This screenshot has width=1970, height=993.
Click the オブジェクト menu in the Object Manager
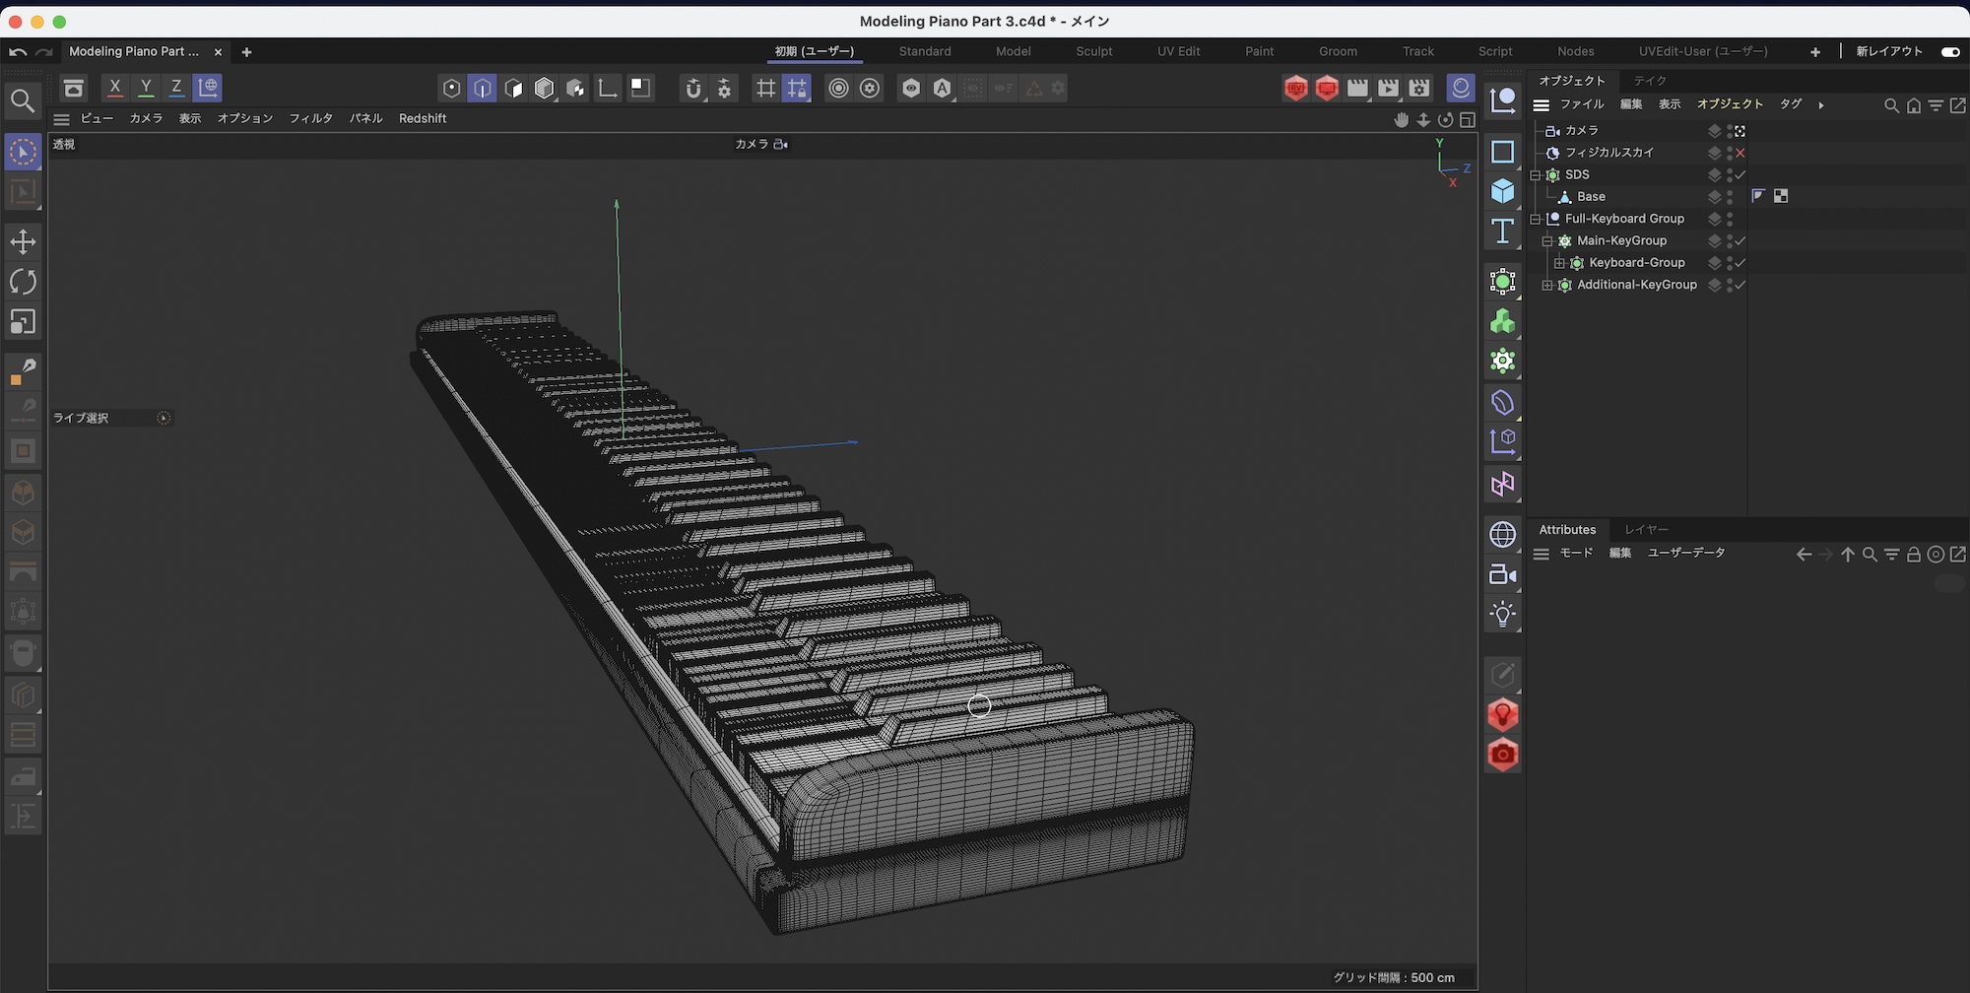point(1730,103)
